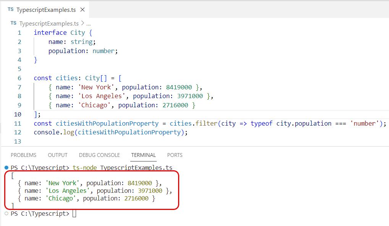Image resolution: width=389 pixels, height=226 pixels.
Task: Click 3971000 in the terminal output
Action: pos(150,191)
